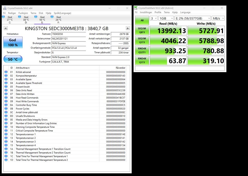Image resolution: width=248 pixels, height=176 pixels.
Task: Open Language menu in CrystalDiskMark
Action: (185, 12)
